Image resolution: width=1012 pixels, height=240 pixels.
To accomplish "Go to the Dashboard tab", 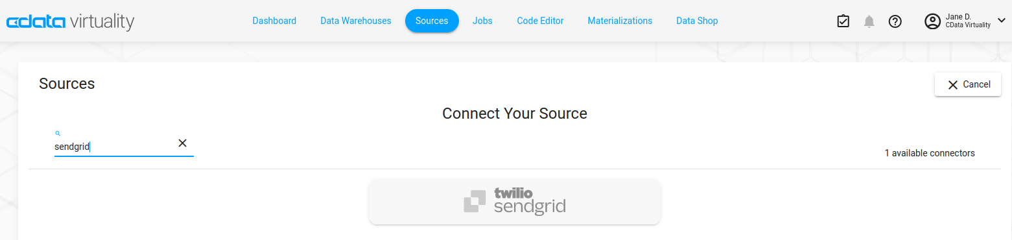I will (274, 21).
